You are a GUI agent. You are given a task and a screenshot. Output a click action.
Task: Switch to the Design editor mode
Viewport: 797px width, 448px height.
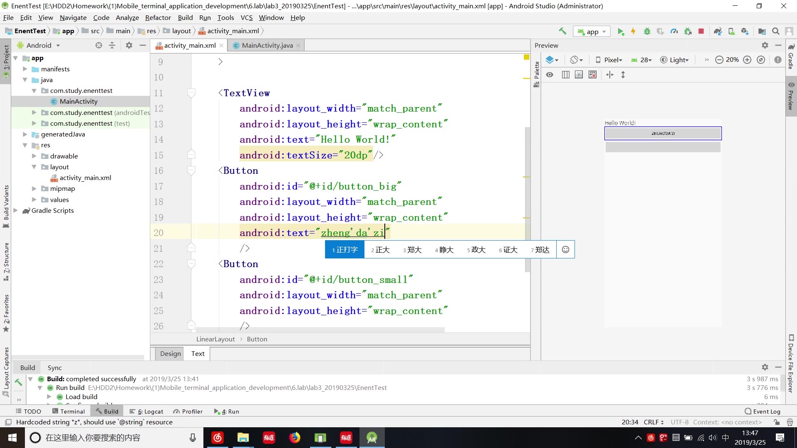[x=170, y=353]
